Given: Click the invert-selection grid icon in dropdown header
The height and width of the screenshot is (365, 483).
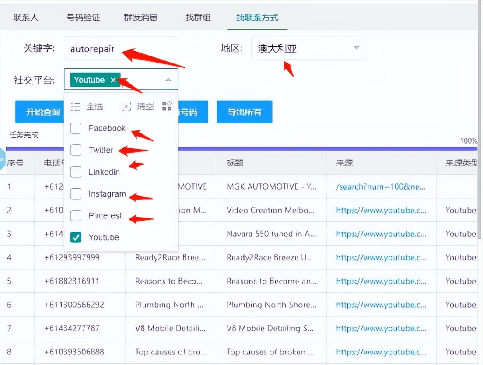Looking at the screenshot, I should click(166, 105).
